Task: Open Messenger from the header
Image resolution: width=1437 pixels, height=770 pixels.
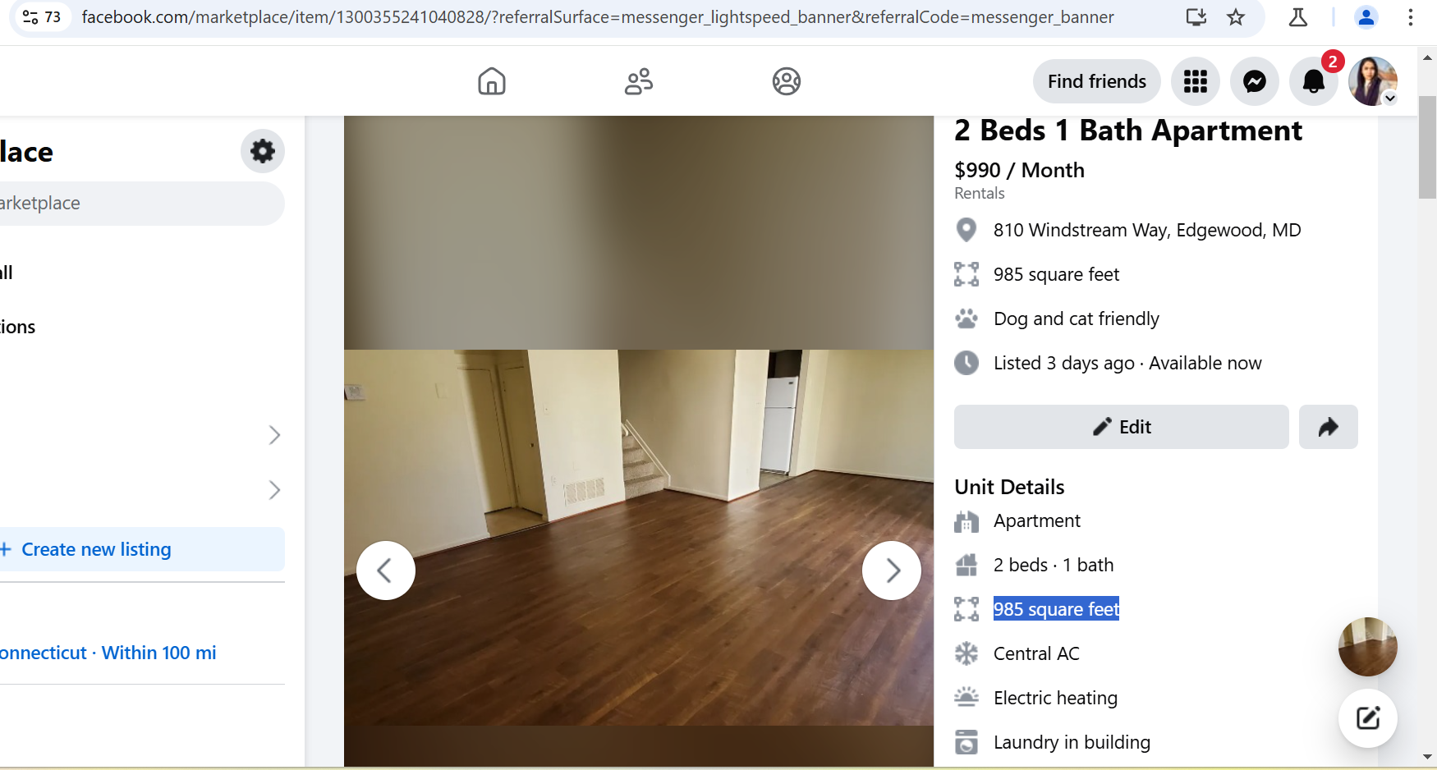Action: click(x=1255, y=81)
